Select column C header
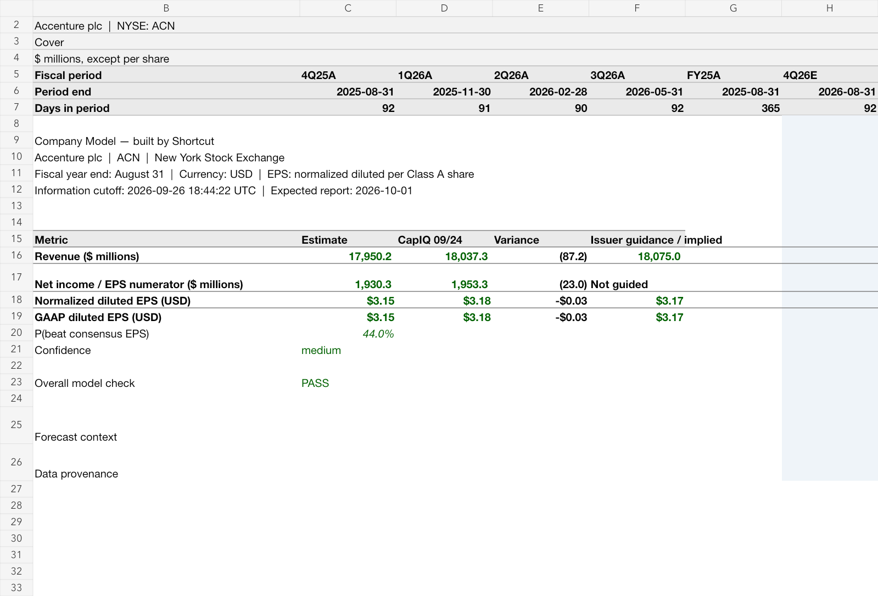This screenshot has width=878, height=596. pos(348,8)
